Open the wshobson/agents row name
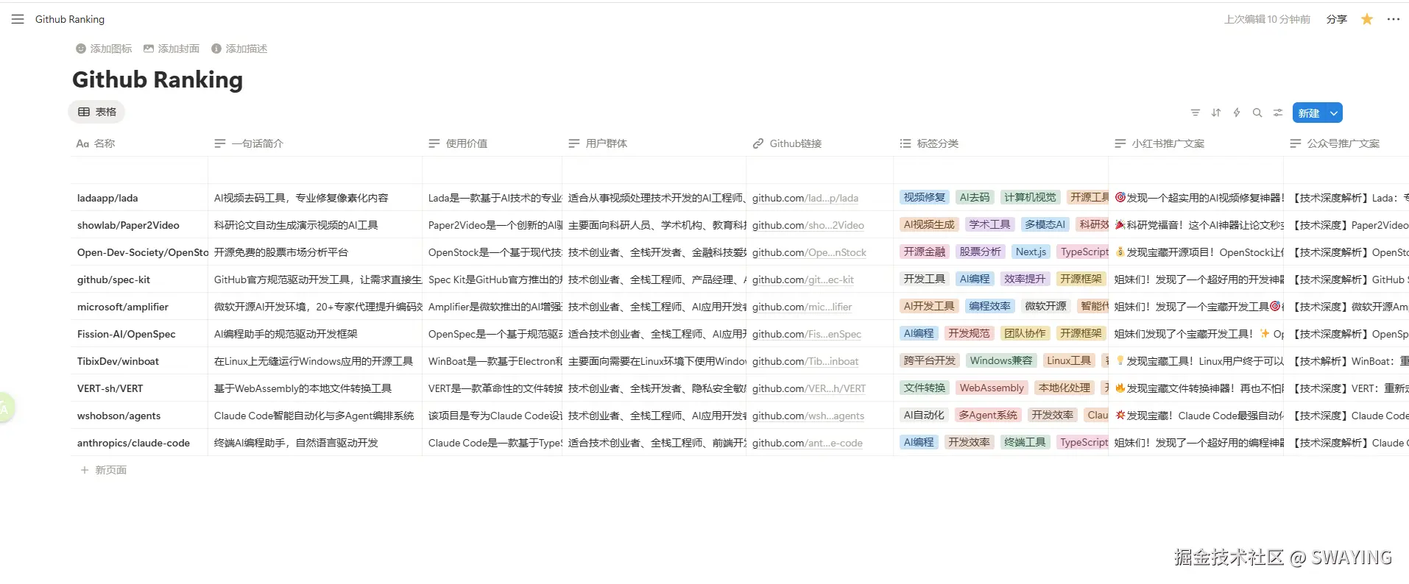The height and width of the screenshot is (584, 1409). tap(119, 416)
